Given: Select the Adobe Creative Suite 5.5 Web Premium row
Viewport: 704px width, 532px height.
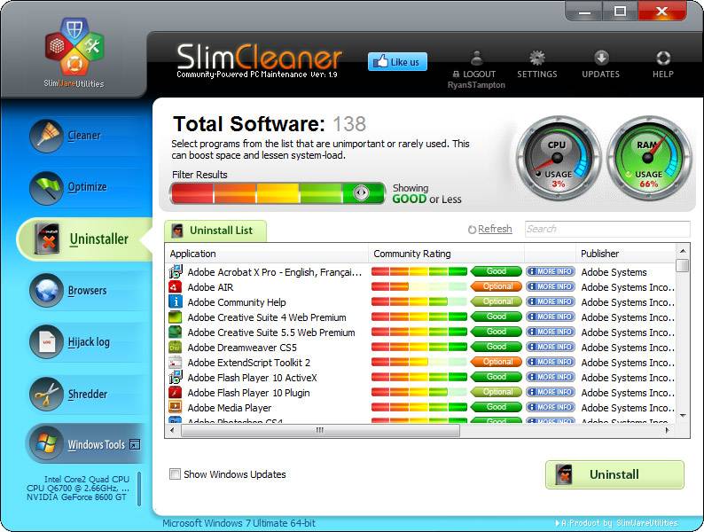Looking at the screenshot, I should [x=420, y=332].
